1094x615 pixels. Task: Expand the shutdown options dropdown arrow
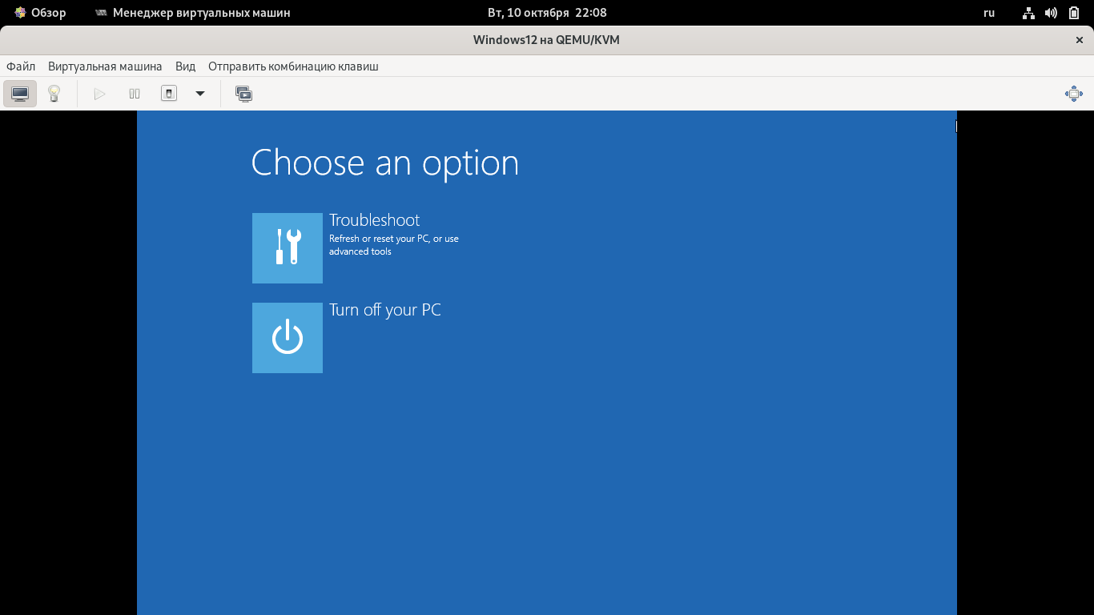click(x=200, y=94)
